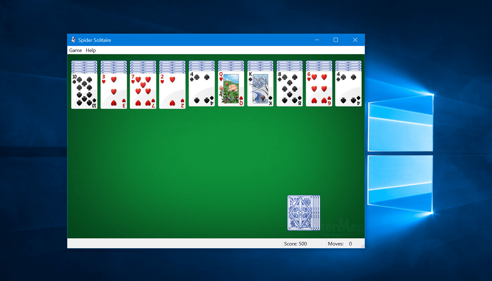Open the Help menu

91,50
